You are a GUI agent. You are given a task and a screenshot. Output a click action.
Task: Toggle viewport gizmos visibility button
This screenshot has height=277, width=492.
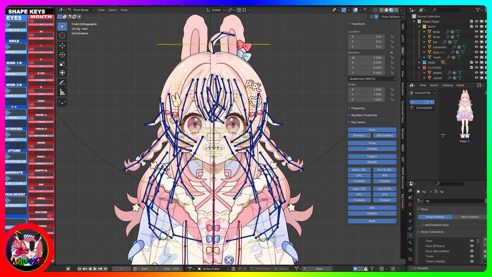[x=344, y=10]
